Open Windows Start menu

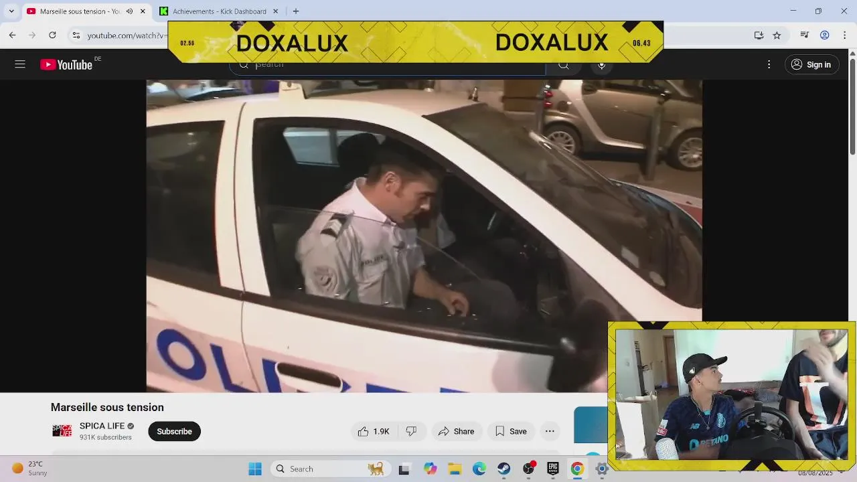[255, 469]
